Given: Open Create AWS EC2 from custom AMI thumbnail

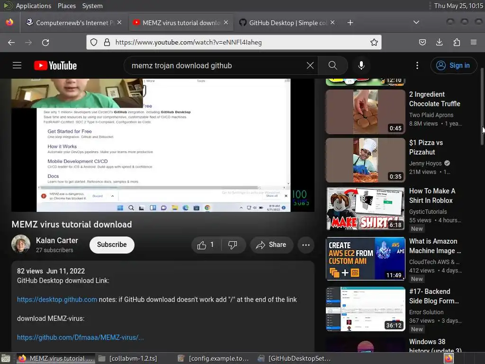Looking at the screenshot, I should [x=365, y=259].
